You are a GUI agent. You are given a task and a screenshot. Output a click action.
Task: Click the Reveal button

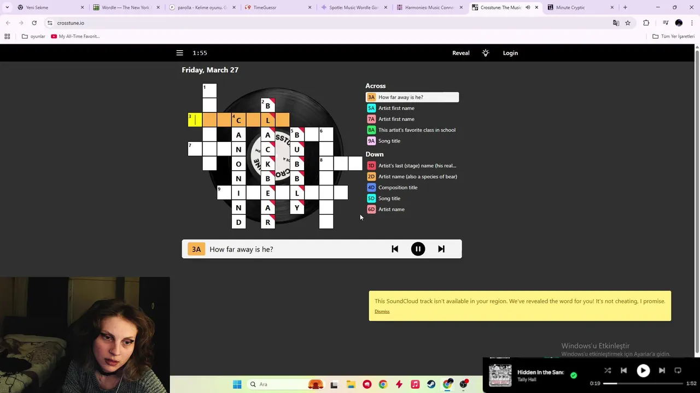pyautogui.click(x=461, y=53)
